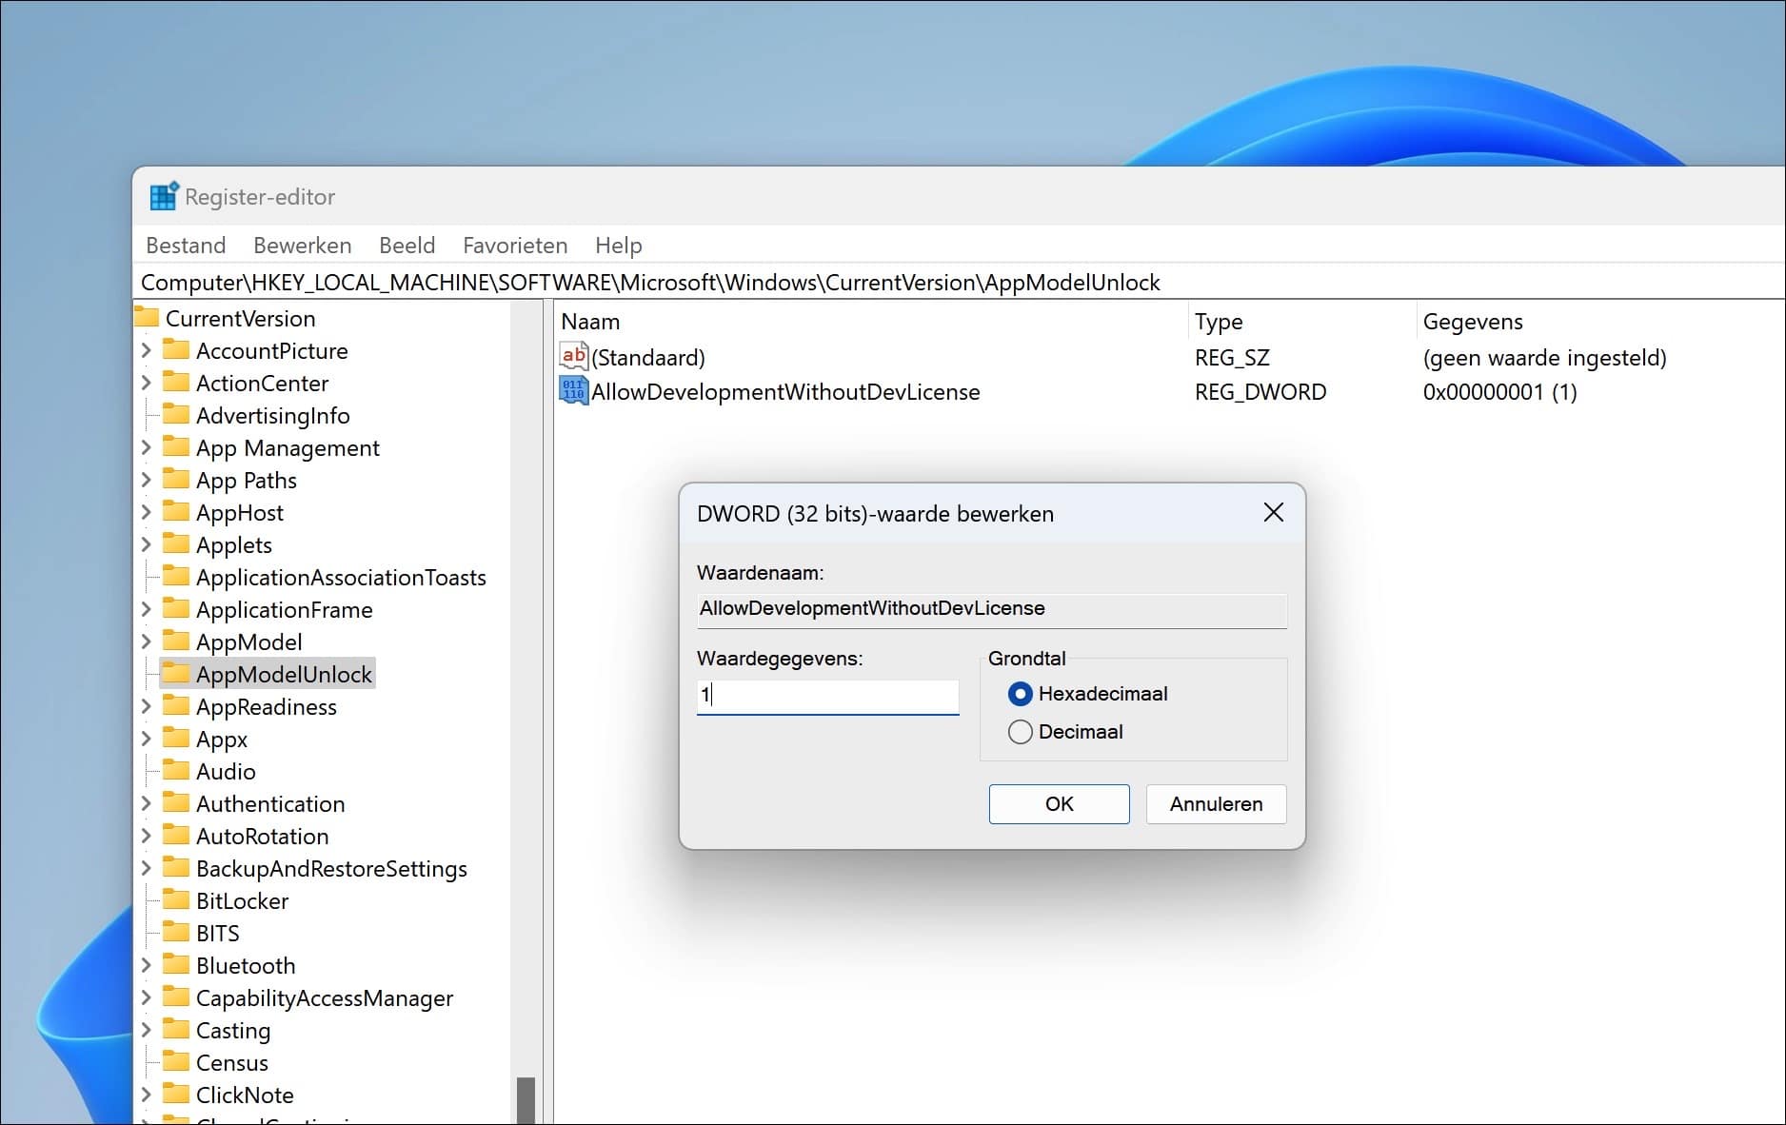Click the Casting folder icon
The height and width of the screenshot is (1125, 1786).
coord(177,1030)
